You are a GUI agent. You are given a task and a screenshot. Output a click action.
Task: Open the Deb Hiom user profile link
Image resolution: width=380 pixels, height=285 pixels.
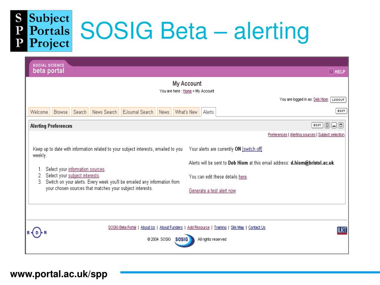point(321,99)
